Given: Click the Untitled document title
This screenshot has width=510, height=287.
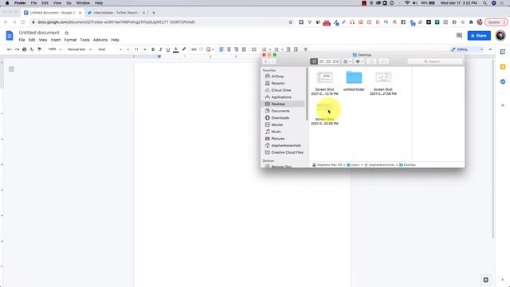Looking at the screenshot, I should pyautogui.click(x=39, y=33).
